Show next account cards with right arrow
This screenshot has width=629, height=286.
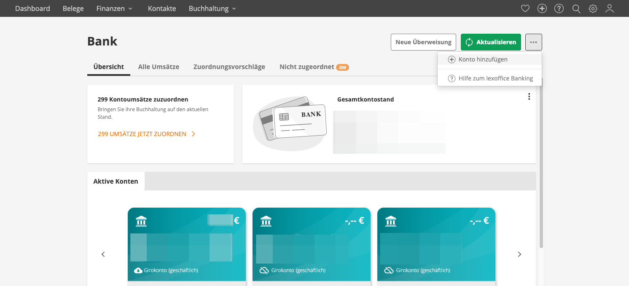519,254
